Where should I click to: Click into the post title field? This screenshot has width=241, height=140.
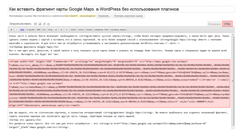point(121,9)
